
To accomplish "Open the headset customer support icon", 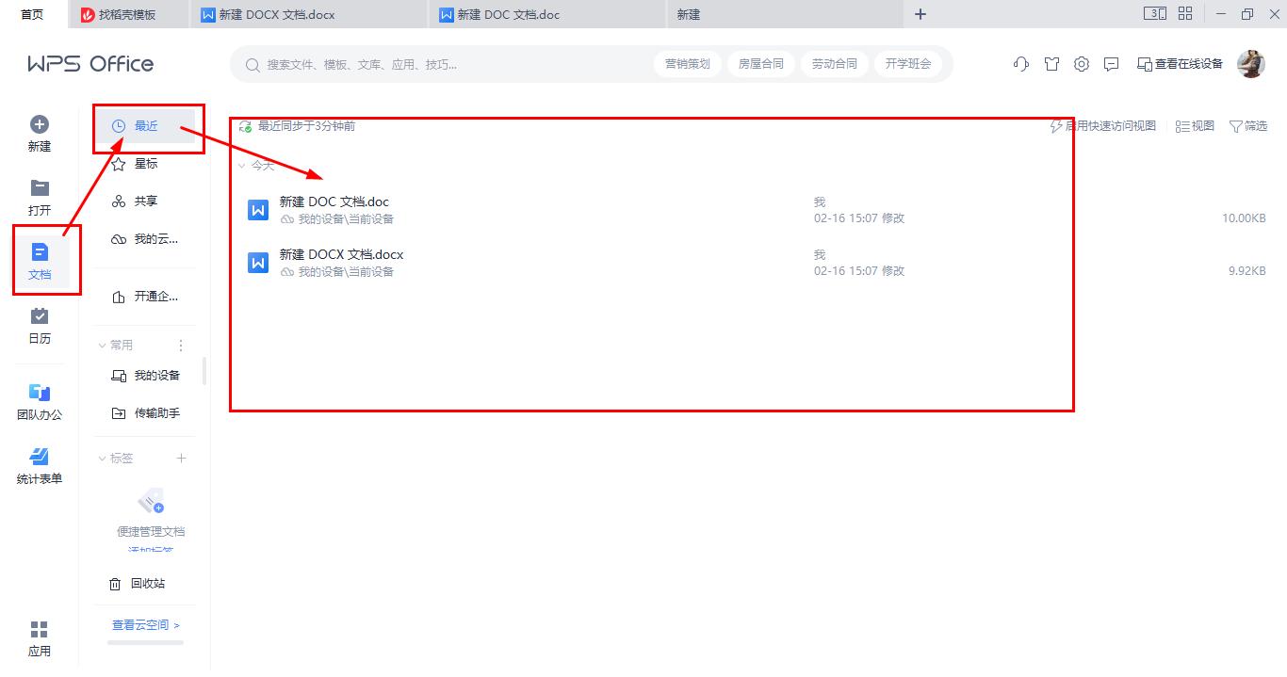I will pyautogui.click(x=1020, y=63).
